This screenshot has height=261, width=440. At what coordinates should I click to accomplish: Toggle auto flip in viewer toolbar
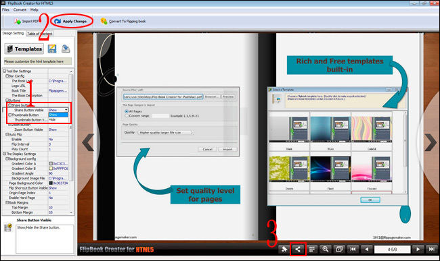(x=339, y=250)
